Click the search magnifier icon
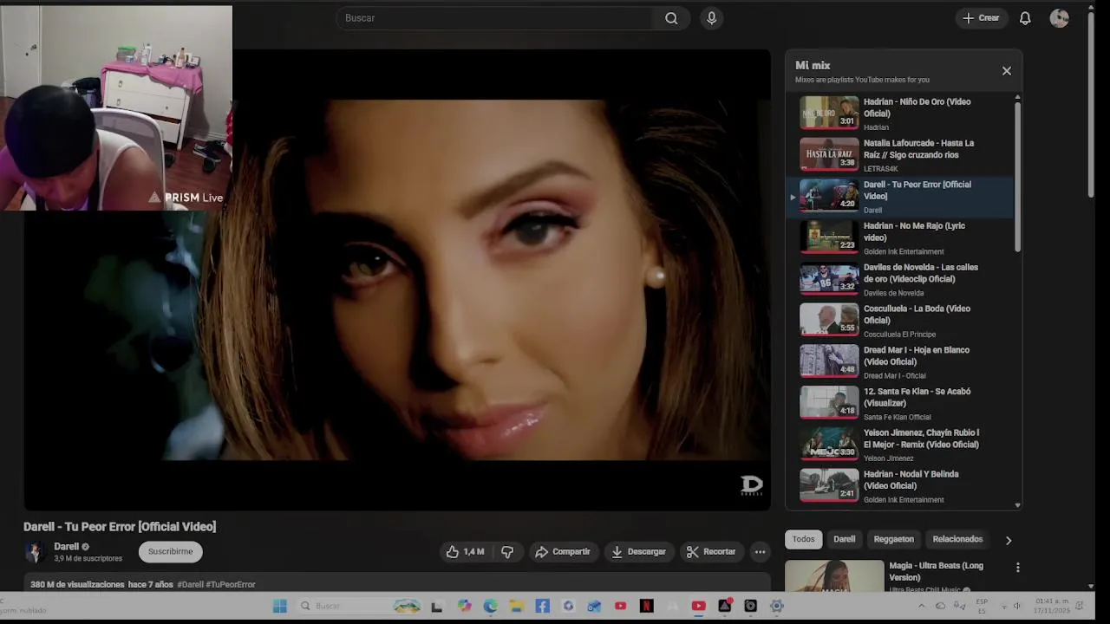The image size is (1110, 624). 671,18
